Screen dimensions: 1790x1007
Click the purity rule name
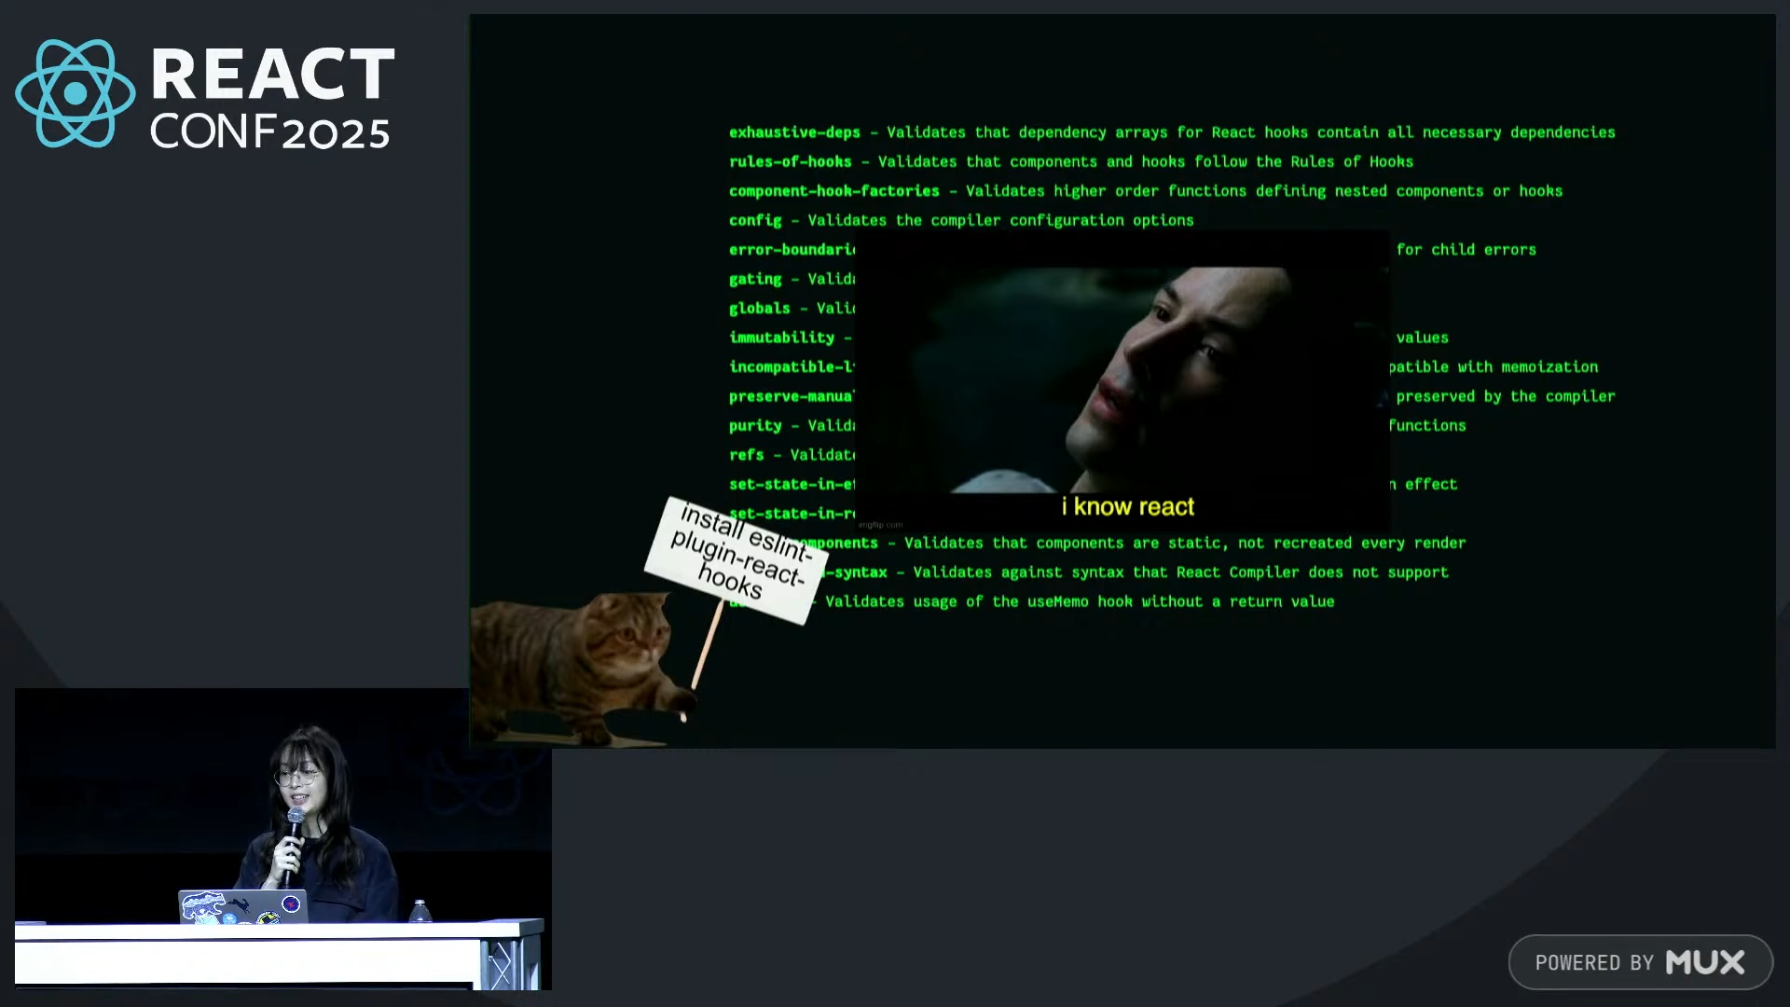click(755, 426)
